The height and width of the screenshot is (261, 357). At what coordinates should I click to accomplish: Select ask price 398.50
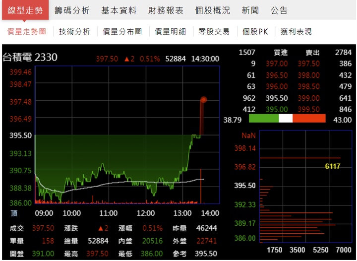coord(309,86)
